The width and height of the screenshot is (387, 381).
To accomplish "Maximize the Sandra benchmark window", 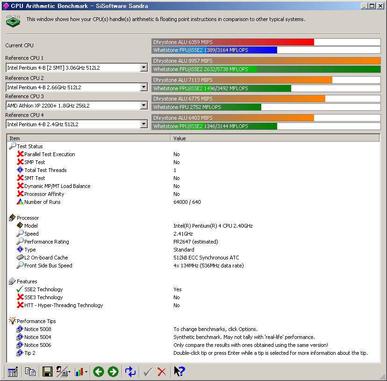I will tap(372, 6).
